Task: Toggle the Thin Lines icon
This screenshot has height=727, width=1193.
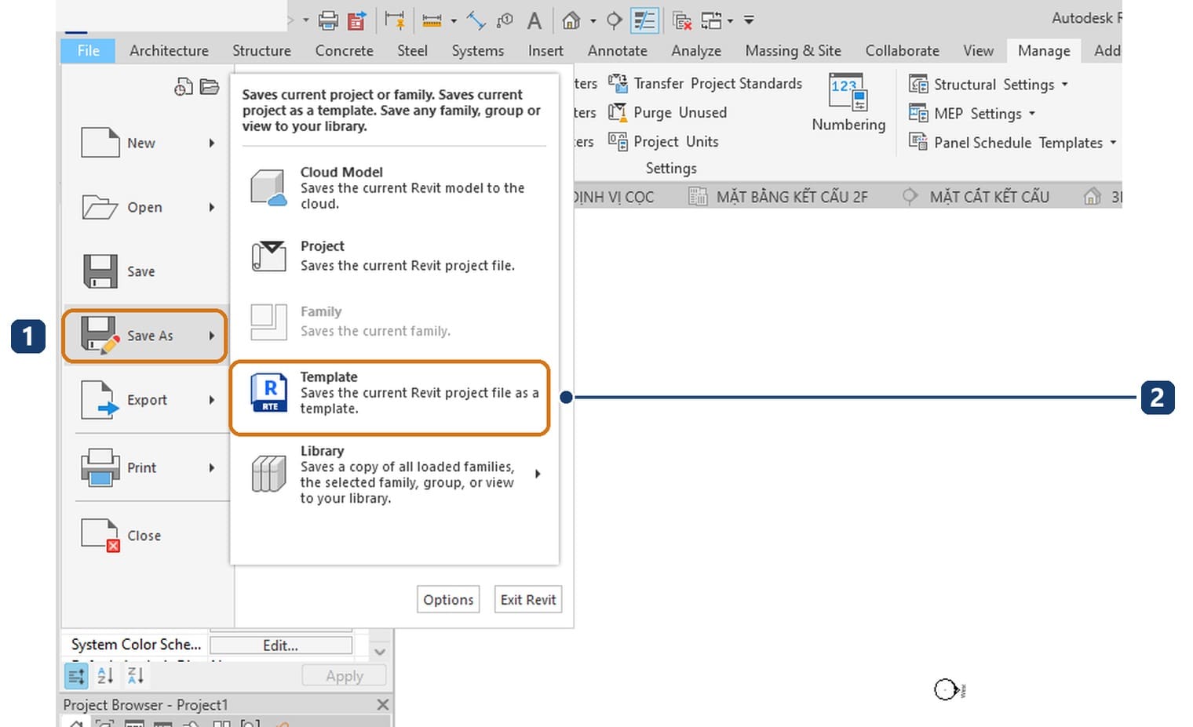Action: [x=644, y=20]
